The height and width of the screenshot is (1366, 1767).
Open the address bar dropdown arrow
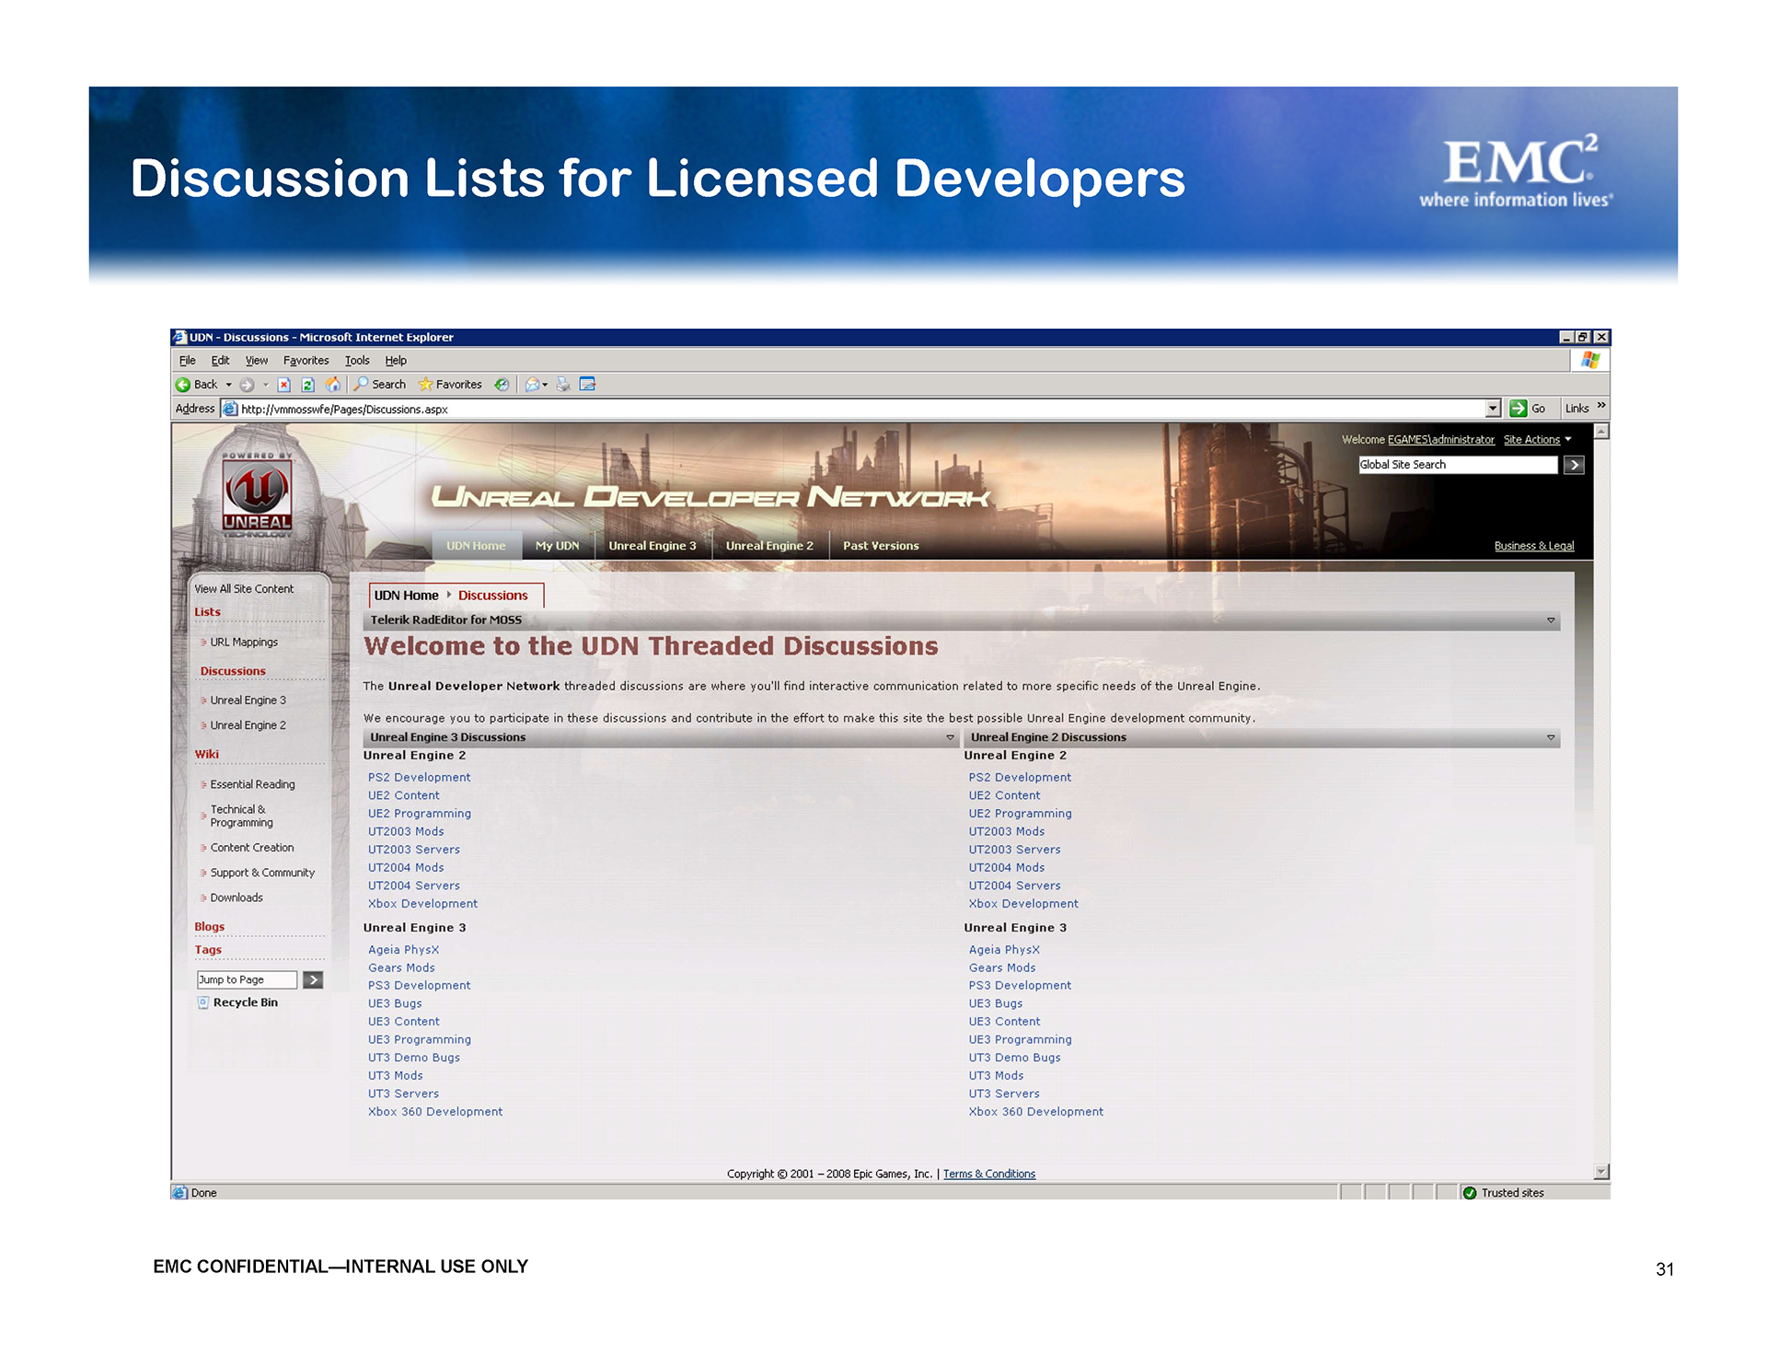coord(1493,409)
